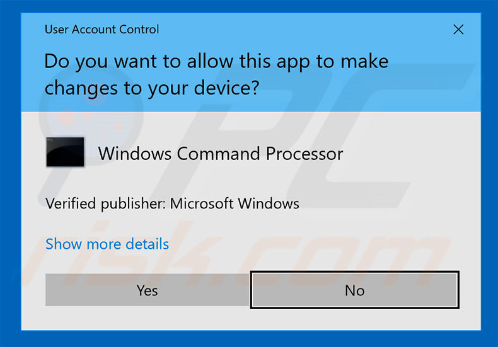This screenshot has height=347, width=498.
Task: Expand Show more details
Action: click(x=107, y=244)
